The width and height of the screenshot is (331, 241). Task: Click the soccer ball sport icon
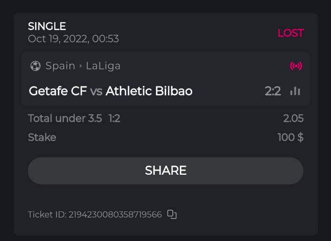(35, 66)
